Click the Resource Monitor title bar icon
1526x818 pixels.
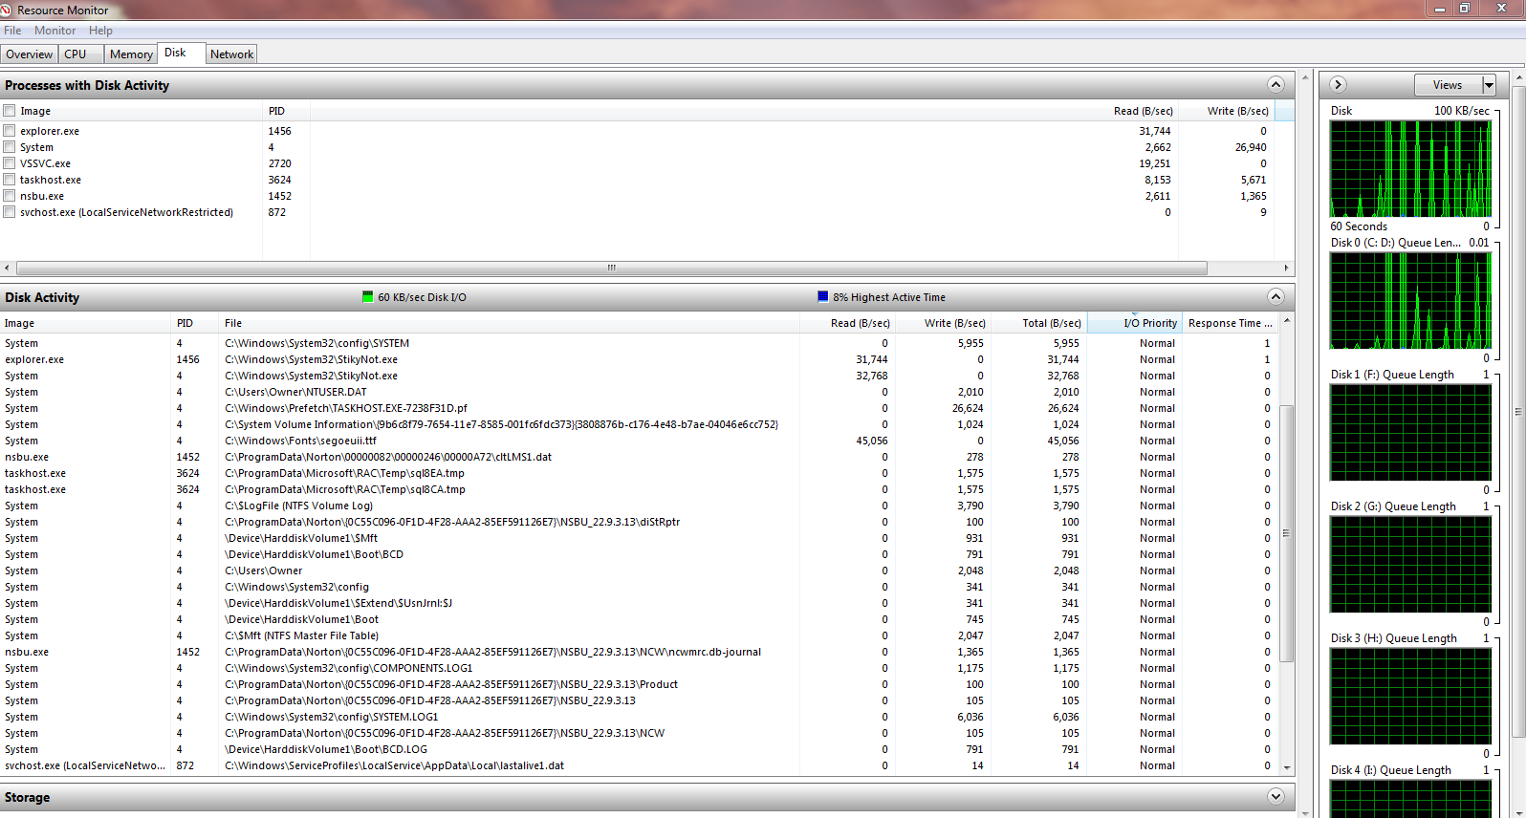(6, 10)
